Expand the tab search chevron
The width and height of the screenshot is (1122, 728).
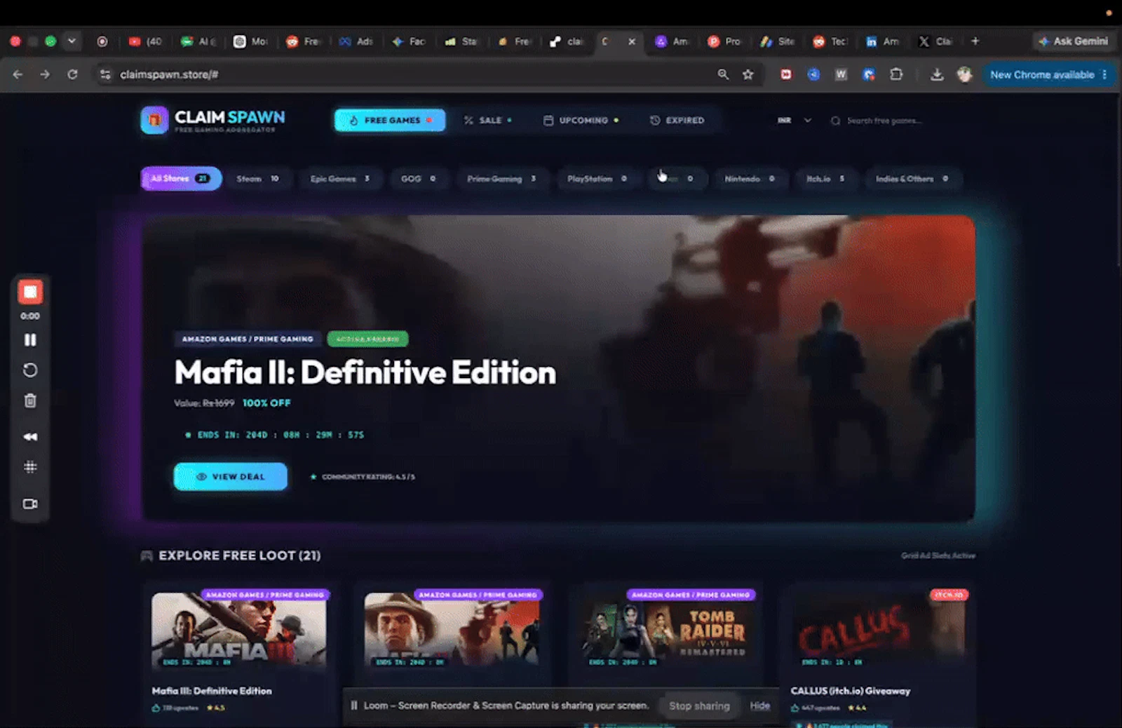click(x=72, y=41)
